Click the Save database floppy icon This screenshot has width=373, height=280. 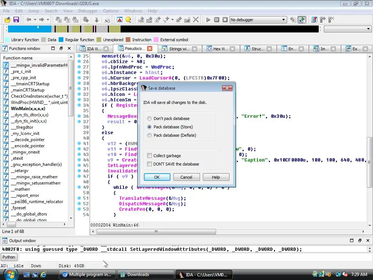coord(16,20)
